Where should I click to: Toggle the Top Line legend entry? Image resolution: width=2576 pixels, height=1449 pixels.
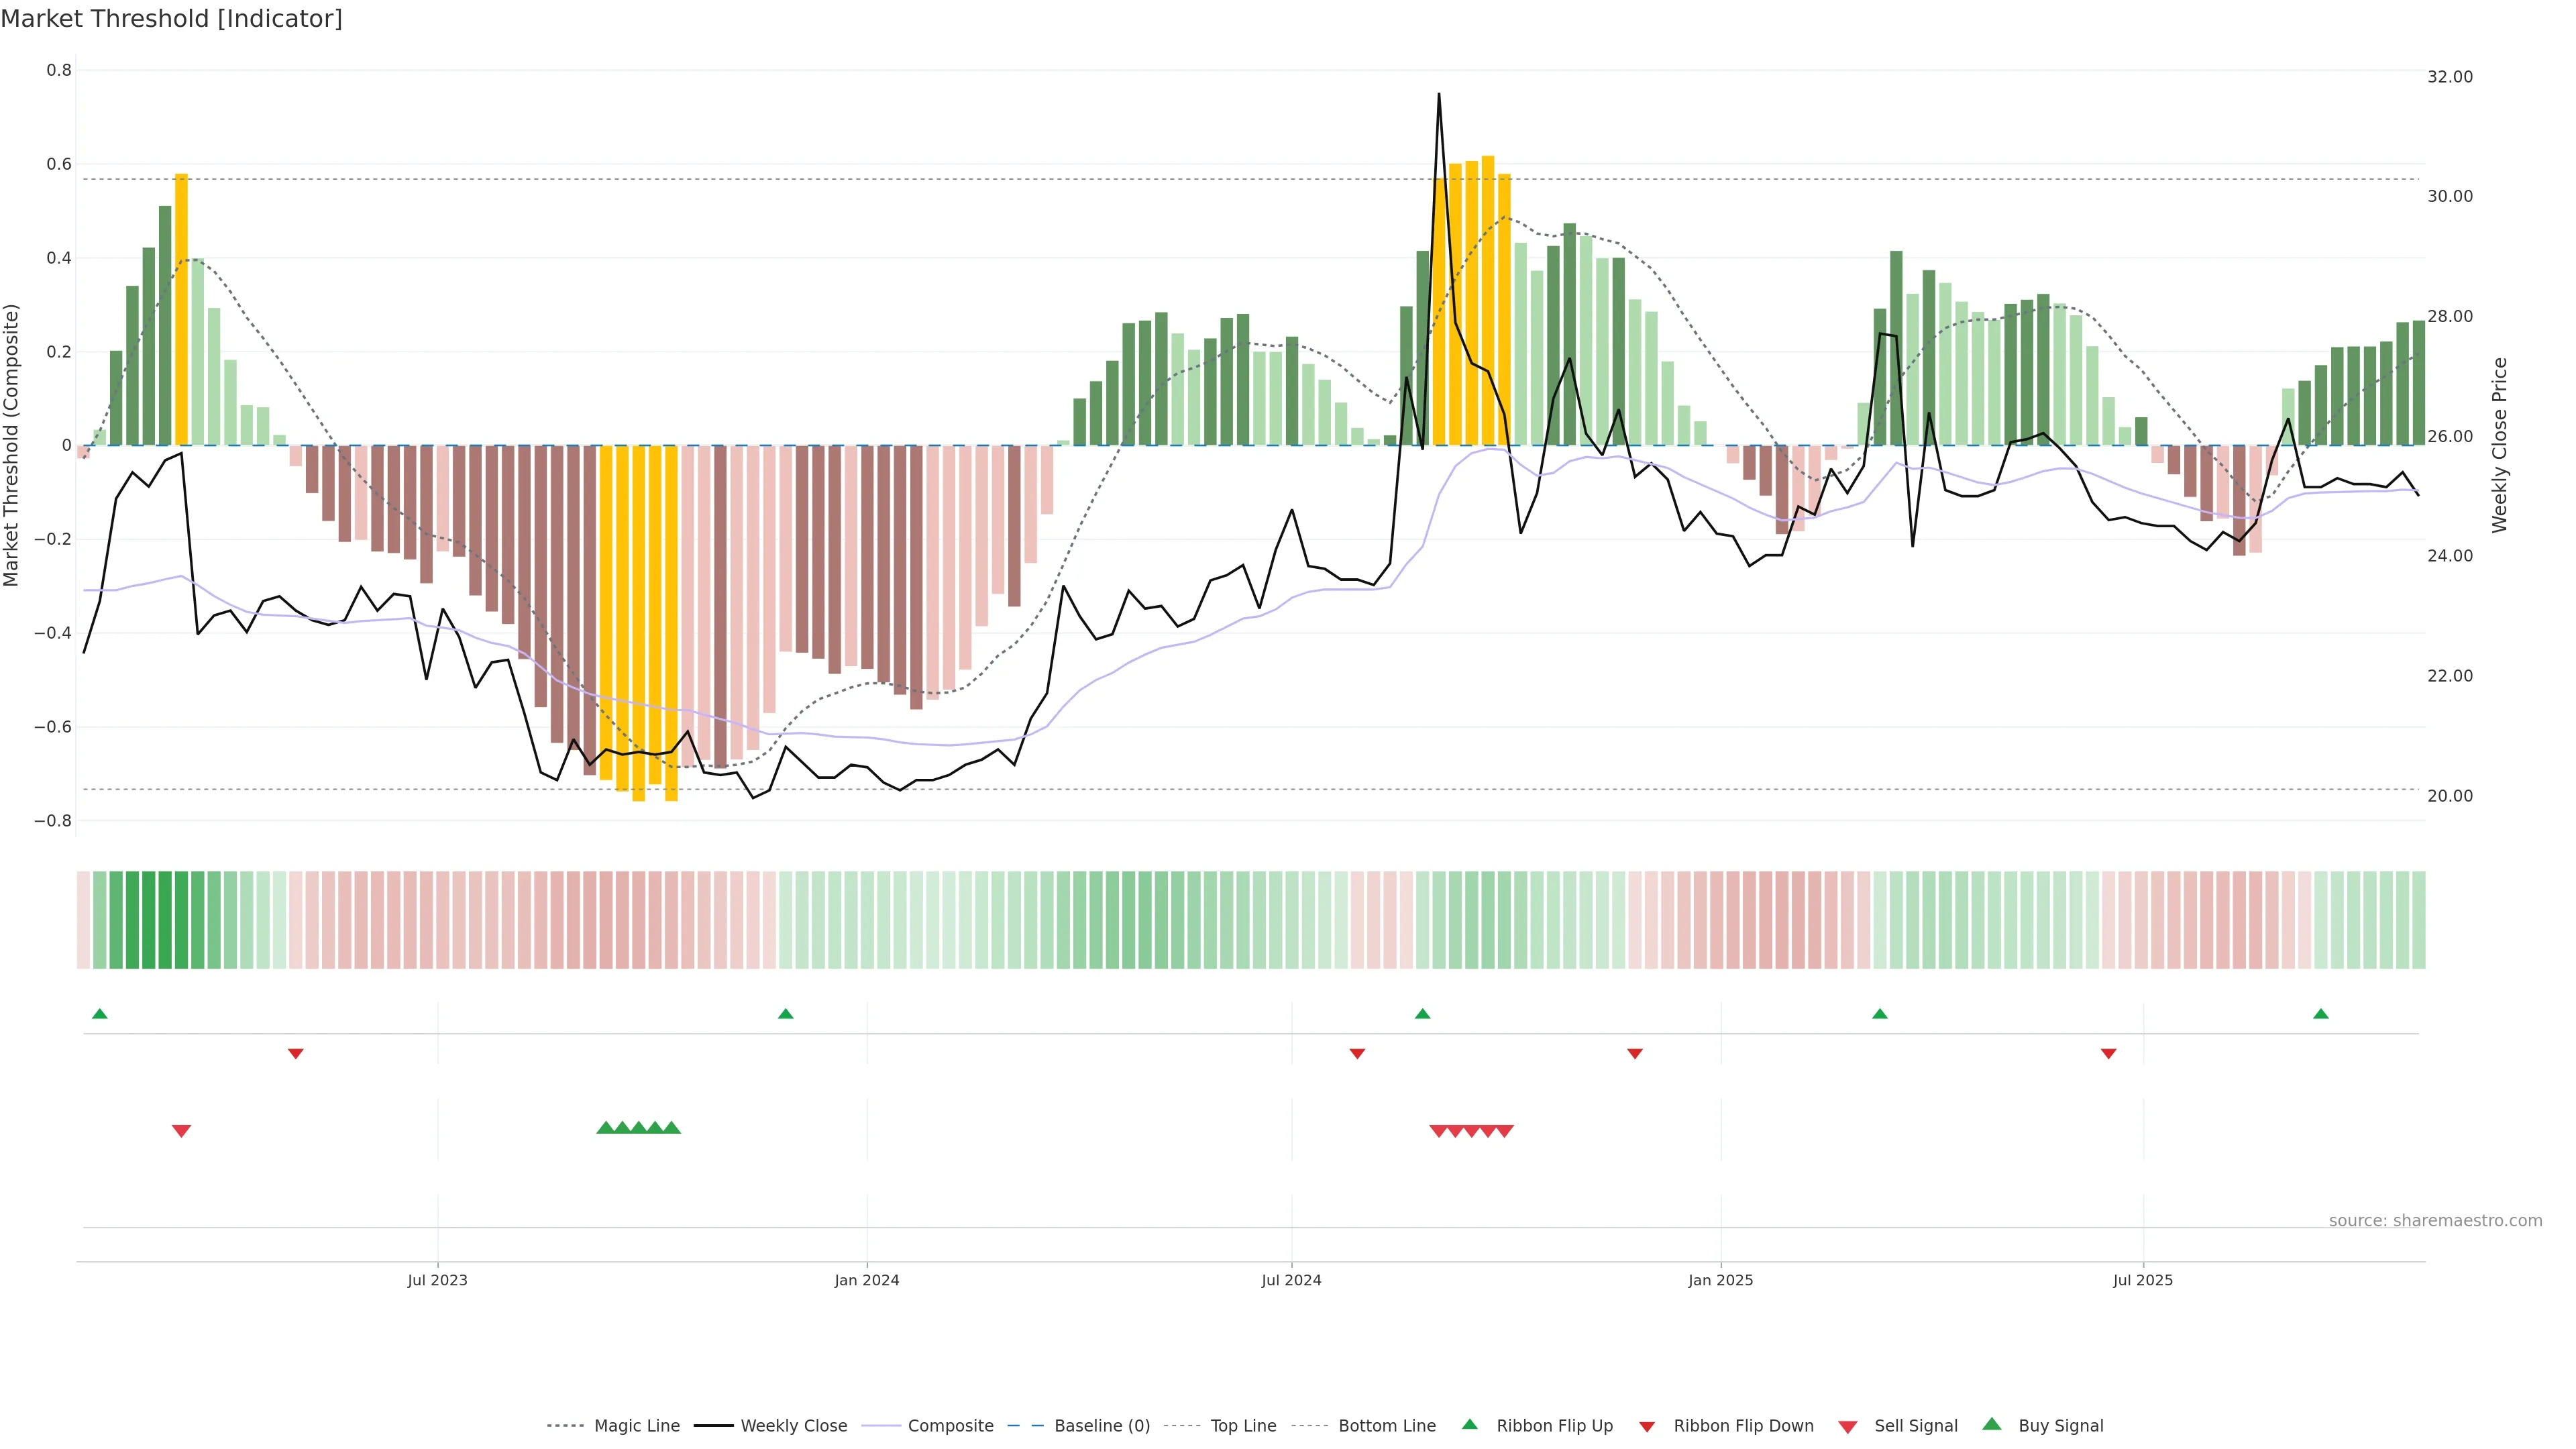click(1243, 1426)
